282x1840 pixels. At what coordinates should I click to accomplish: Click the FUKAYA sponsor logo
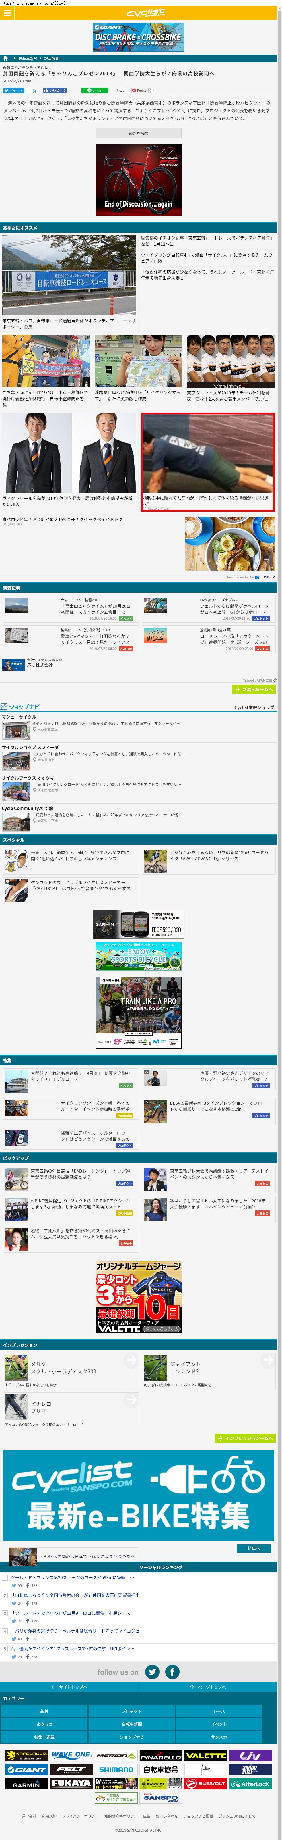coord(71,1784)
